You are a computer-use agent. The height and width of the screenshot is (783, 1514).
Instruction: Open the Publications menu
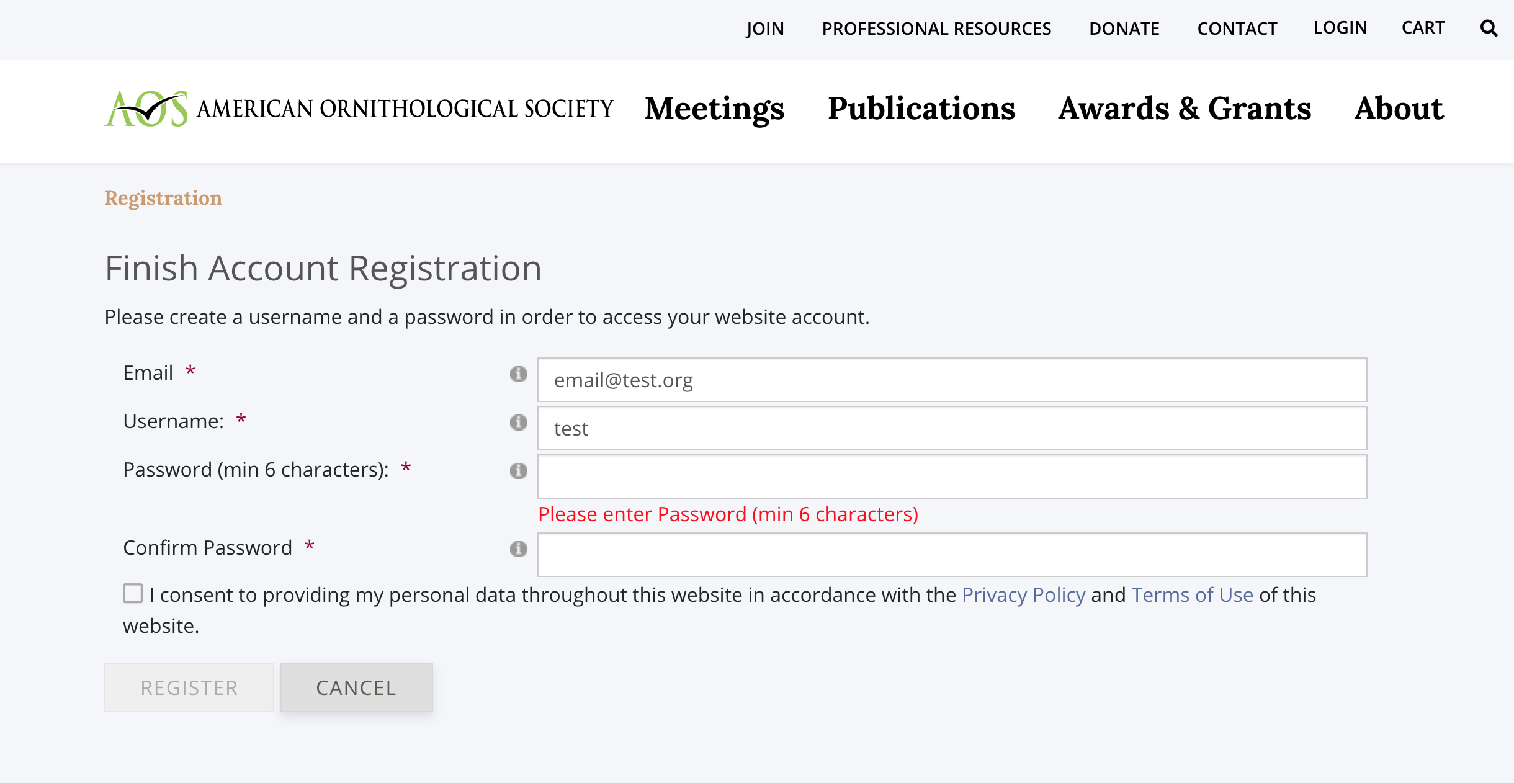tap(921, 109)
